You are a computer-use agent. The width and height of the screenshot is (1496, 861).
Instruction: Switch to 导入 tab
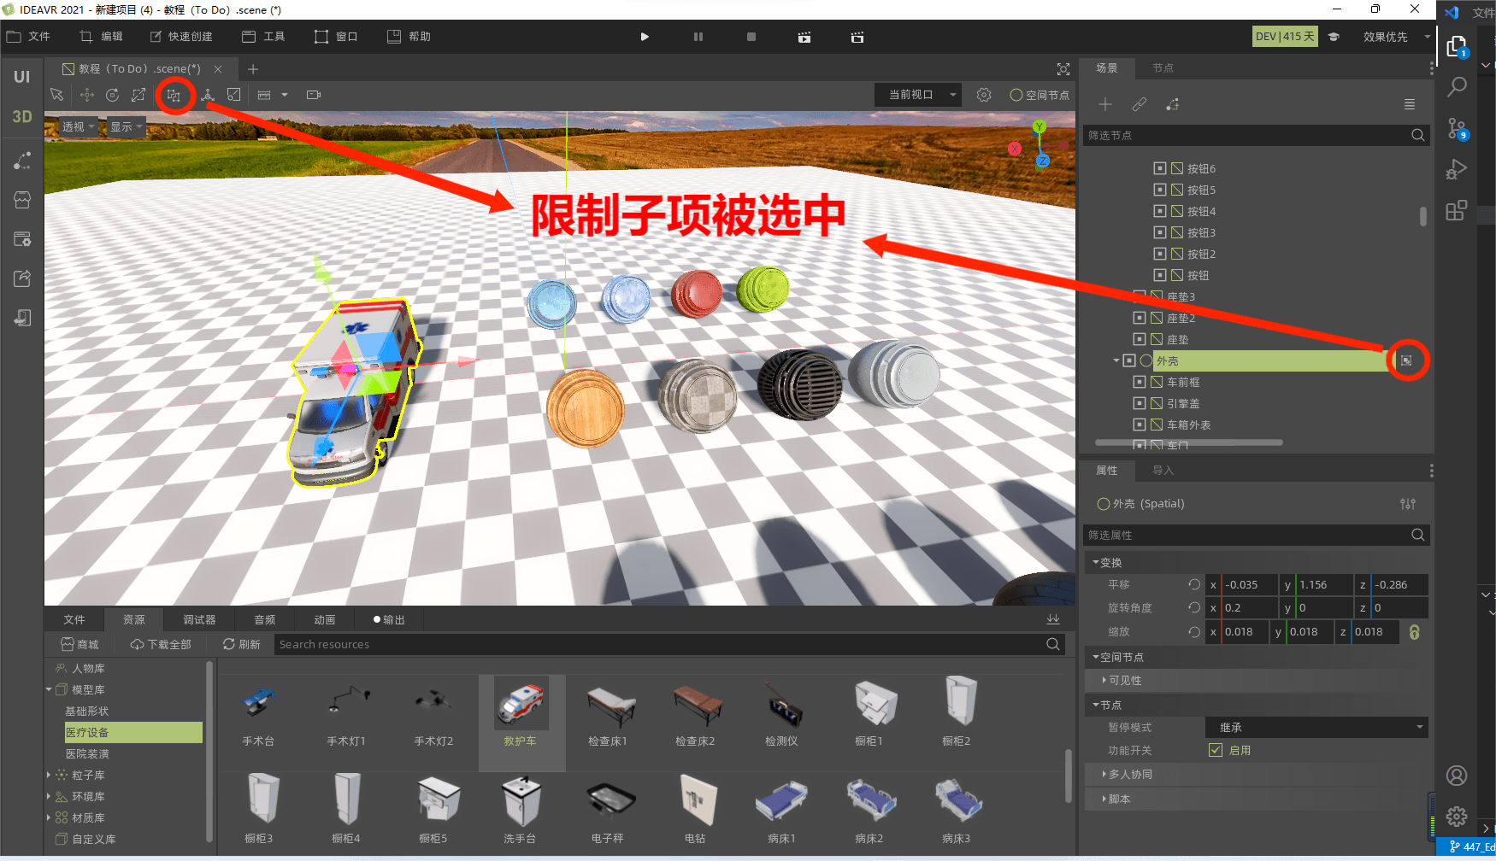click(x=1163, y=470)
